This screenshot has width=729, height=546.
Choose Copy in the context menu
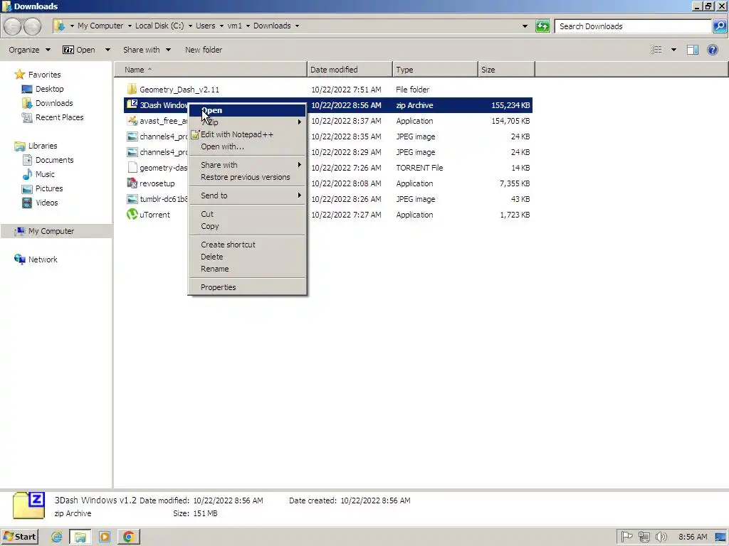[x=247, y=225]
